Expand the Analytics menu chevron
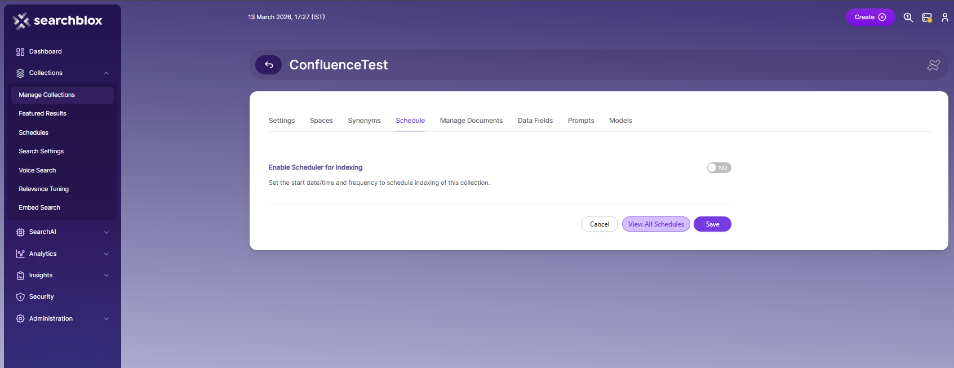The width and height of the screenshot is (954, 368). (x=106, y=254)
